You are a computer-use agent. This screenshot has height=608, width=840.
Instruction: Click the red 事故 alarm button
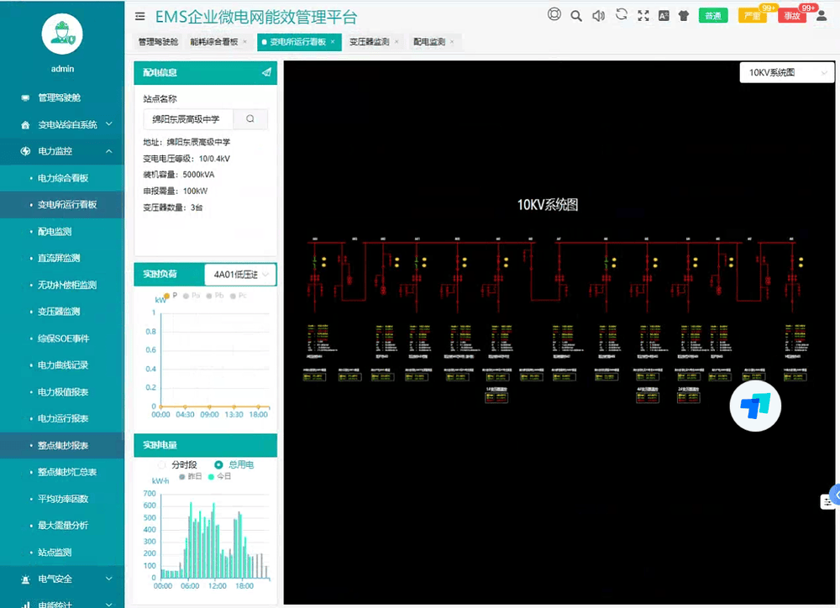click(x=791, y=15)
